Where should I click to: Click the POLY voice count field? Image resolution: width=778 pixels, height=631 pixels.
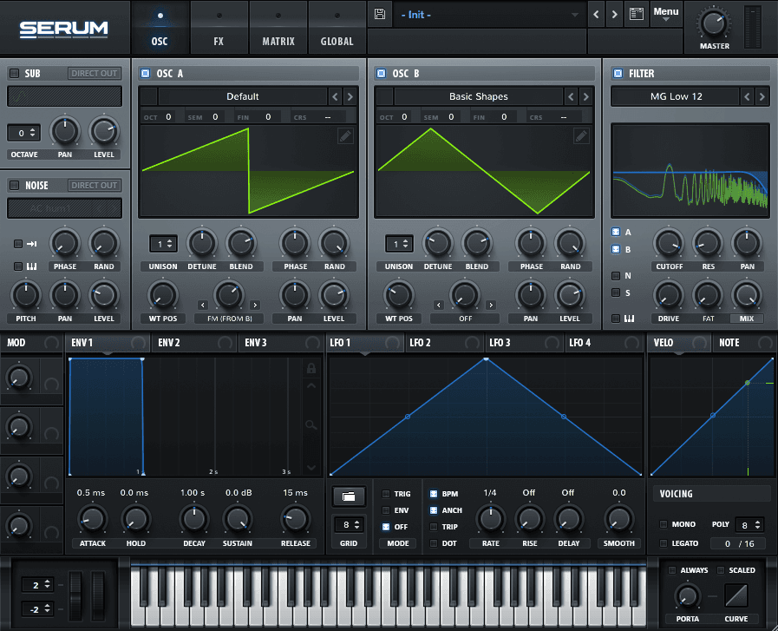(x=749, y=525)
